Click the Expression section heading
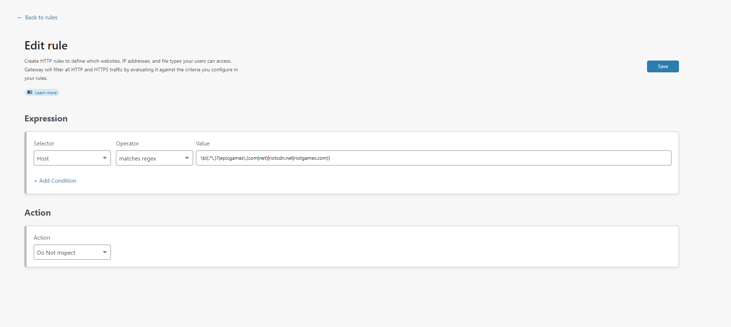This screenshot has width=731, height=327. [46, 119]
